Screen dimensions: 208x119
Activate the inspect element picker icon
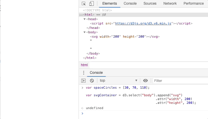point(84,3)
